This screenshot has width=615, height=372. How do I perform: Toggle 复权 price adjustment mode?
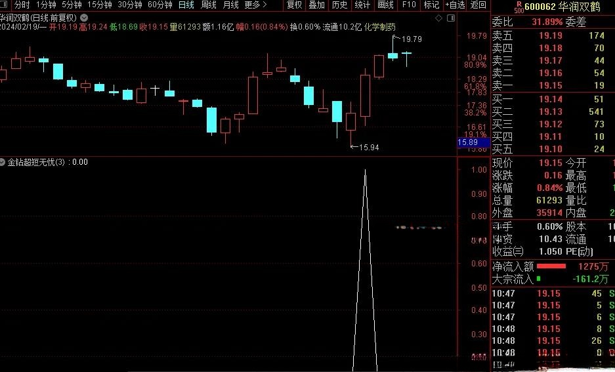(x=295, y=5)
